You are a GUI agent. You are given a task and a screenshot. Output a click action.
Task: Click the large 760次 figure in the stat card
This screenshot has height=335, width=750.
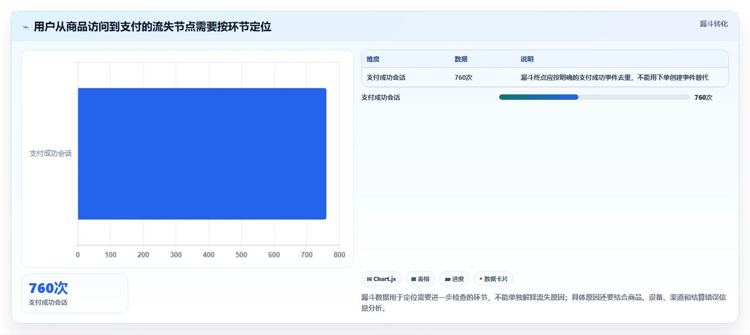tap(48, 288)
